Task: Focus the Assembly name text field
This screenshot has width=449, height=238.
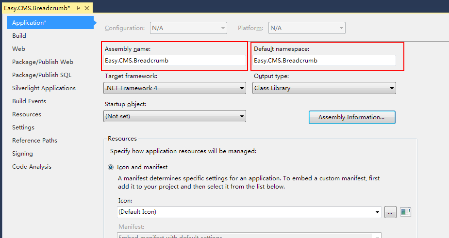Action: click(175, 61)
